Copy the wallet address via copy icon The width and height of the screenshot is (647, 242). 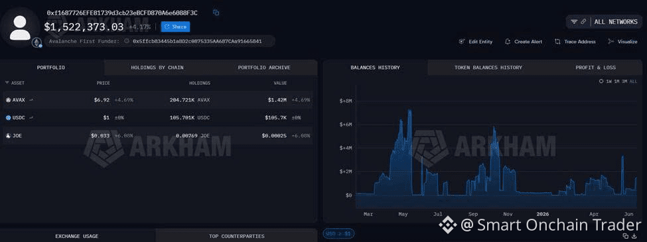click(x=216, y=13)
